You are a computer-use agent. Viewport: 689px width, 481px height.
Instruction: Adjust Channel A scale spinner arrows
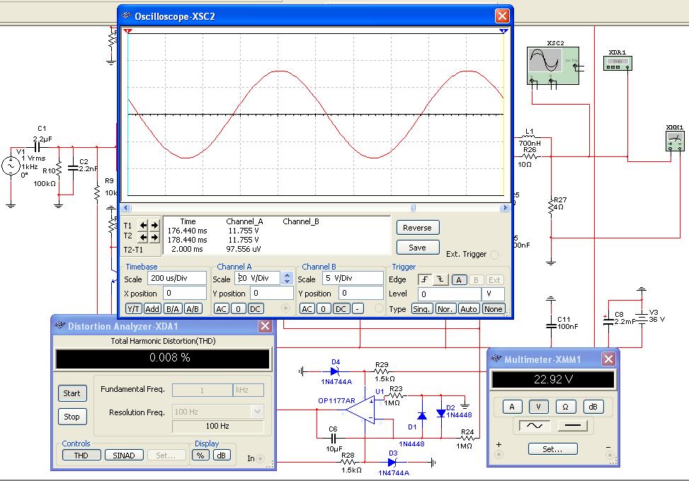tap(287, 279)
